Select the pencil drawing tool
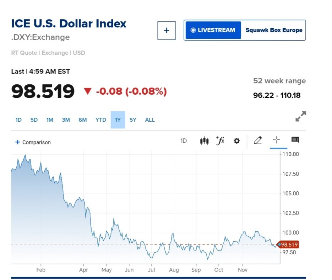The image size is (332, 280). [x=258, y=140]
